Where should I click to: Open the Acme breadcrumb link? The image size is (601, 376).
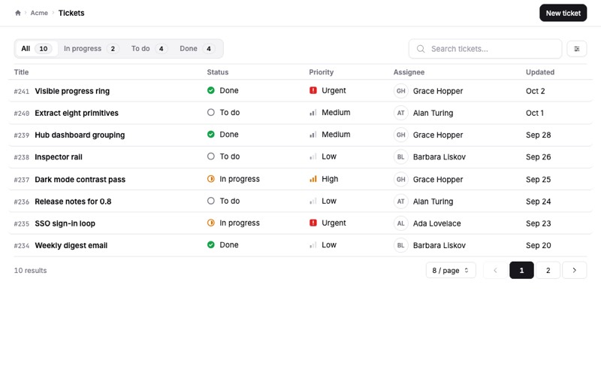point(39,13)
